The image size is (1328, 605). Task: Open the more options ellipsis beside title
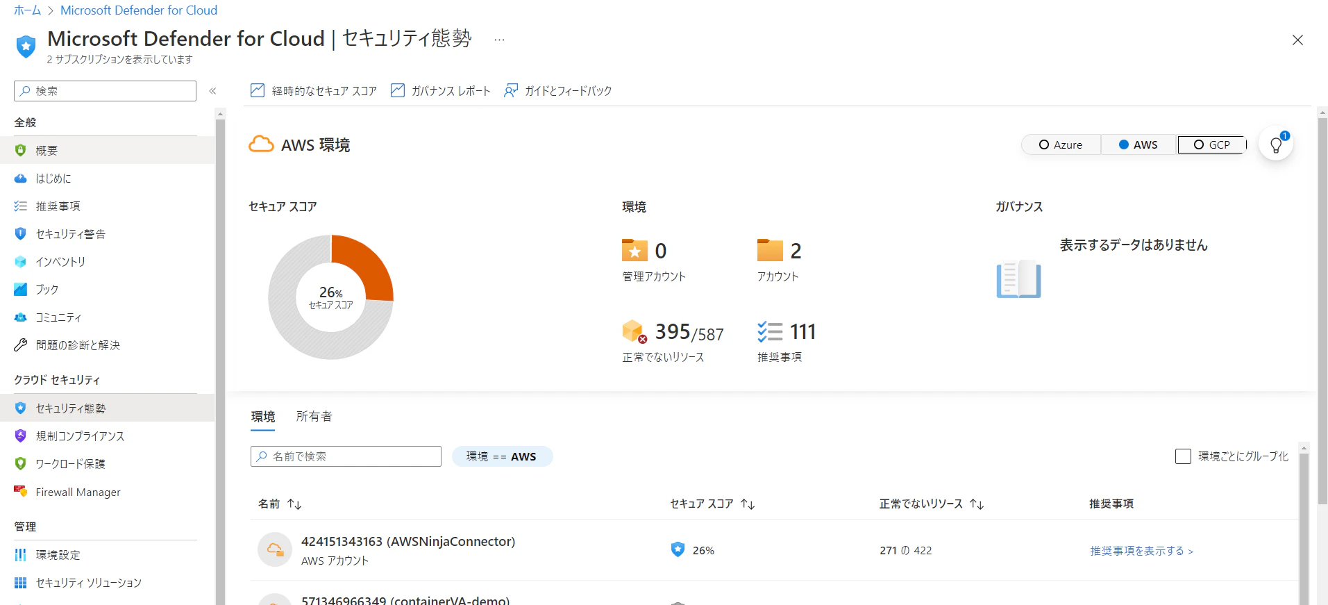[x=499, y=40]
